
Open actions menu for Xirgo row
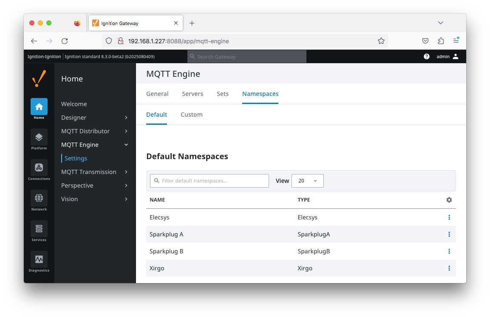pyautogui.click(x=449, y=268)
